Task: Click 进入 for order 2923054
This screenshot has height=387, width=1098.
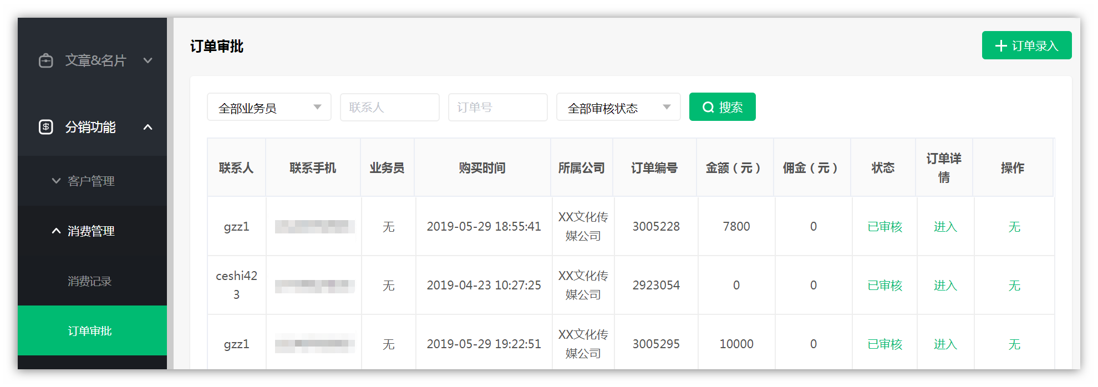Action: pos(945,286)
